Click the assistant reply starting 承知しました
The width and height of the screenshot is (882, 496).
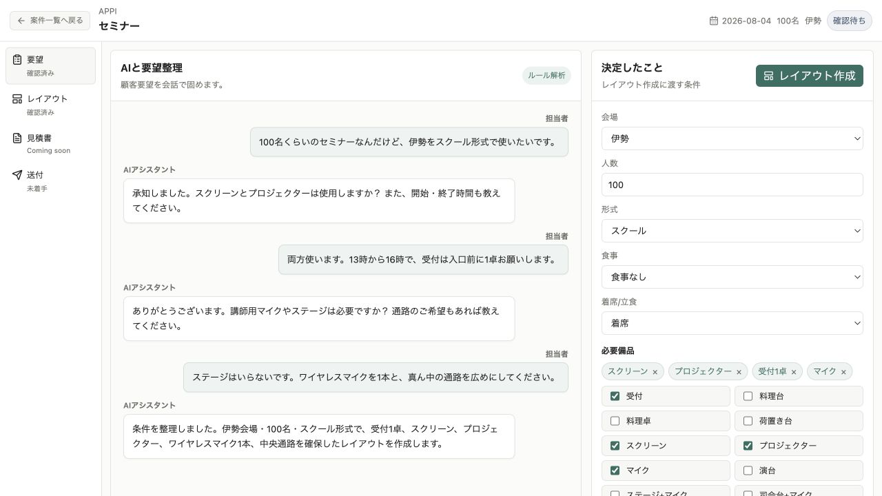tap(319, 200)
